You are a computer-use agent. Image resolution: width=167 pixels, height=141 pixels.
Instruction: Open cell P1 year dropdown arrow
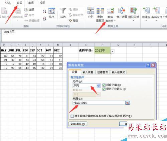click(x=113, y=52)
